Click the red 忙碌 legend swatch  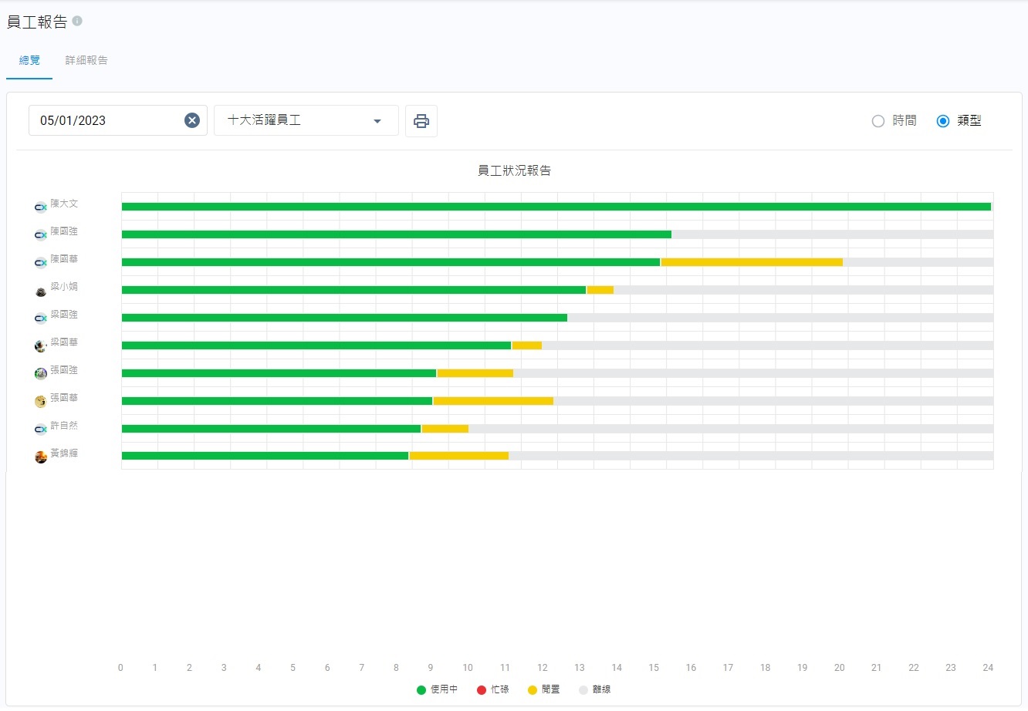pyautogui.click(x=482, y=689)
